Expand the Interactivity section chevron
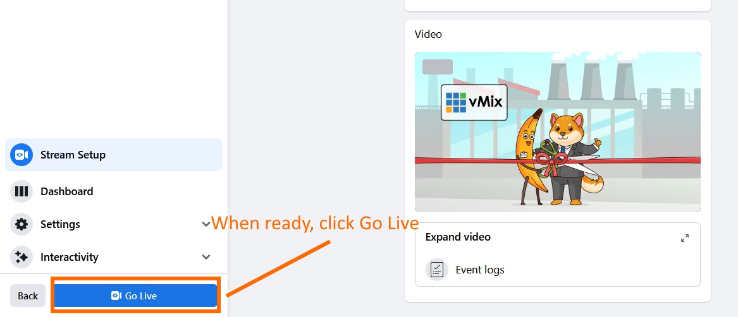The image size is (738, 317). point(206,257)
